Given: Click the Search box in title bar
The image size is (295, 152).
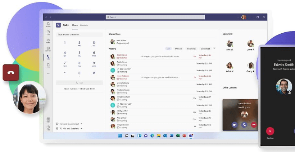Looking at the screenshot, I should coord(155,17).
